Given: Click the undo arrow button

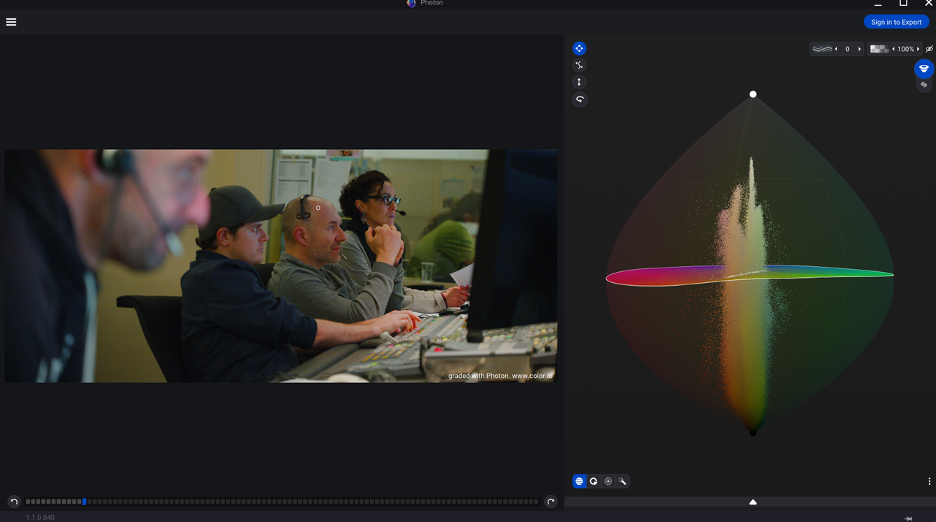Looking at the screenshot, I should click(x=13, y=502).
